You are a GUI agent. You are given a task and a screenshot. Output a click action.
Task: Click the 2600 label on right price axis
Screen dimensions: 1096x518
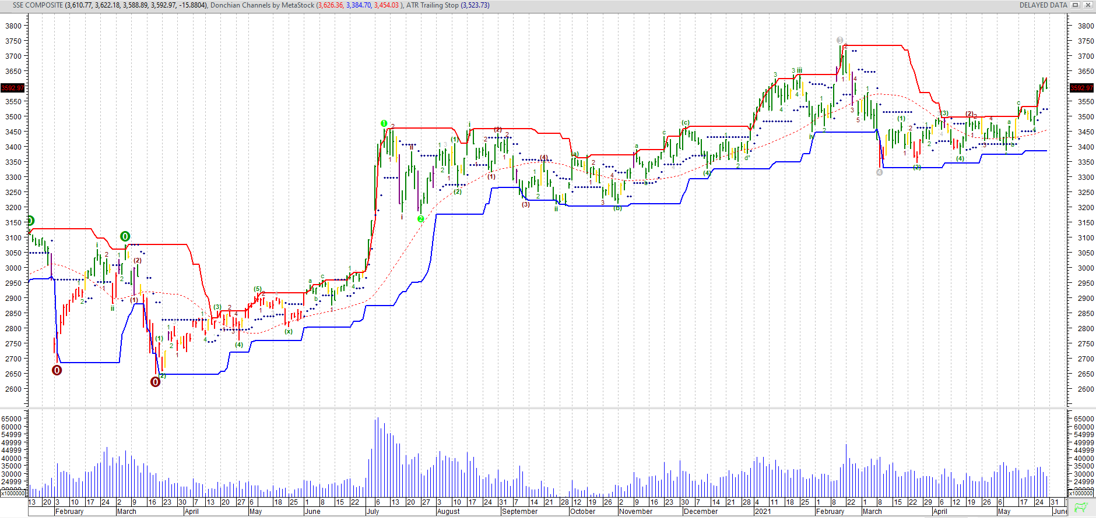click(1086, 389)
